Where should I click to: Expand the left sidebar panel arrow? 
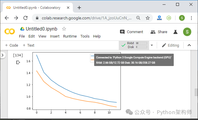coord(2,55)
